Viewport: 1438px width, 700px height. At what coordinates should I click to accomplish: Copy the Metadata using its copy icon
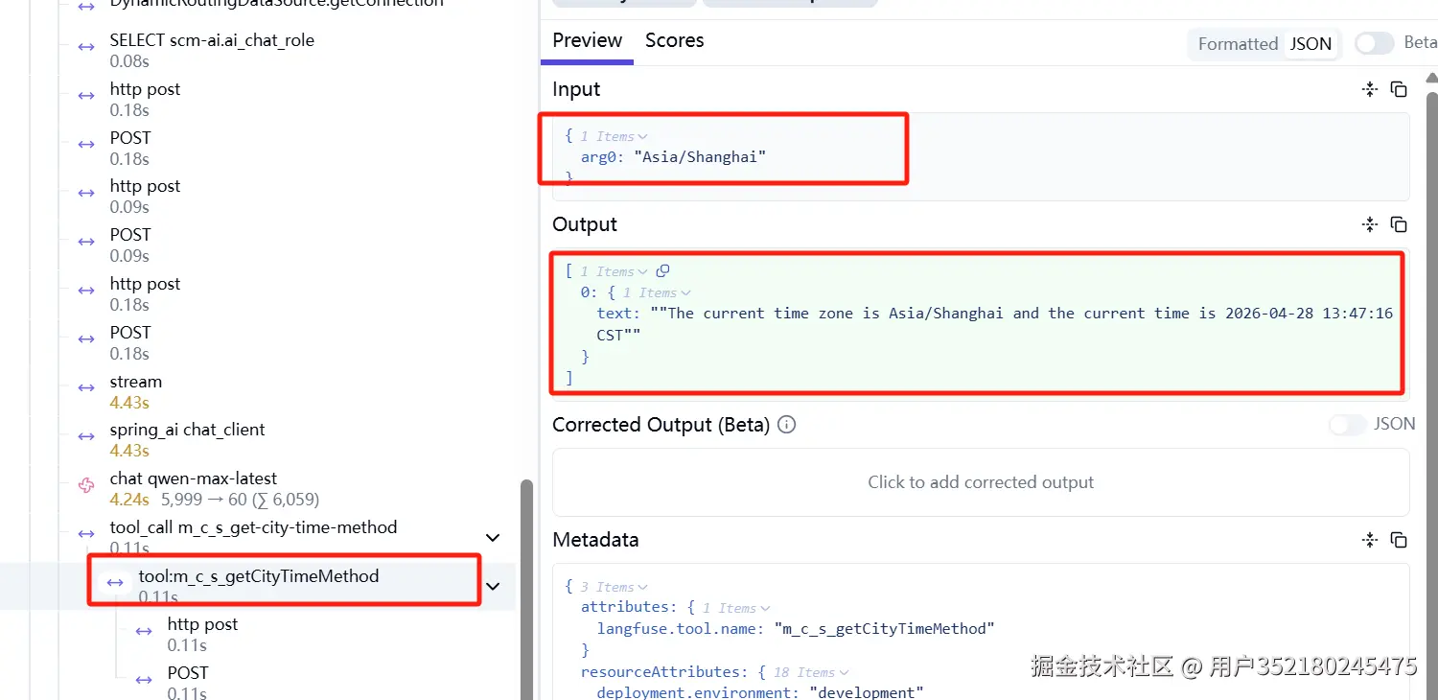pos(1399,540)
